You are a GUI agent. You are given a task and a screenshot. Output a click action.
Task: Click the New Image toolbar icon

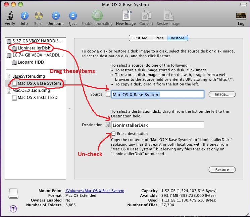127,15
